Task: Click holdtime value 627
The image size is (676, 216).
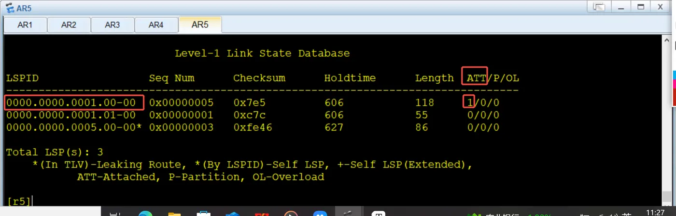Action: pyautogui.click(x=334, y=127)
